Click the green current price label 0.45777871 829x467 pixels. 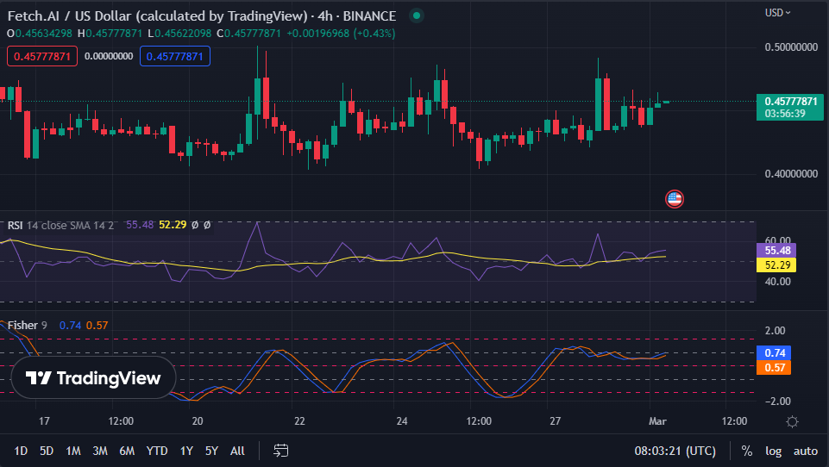click(x=790, y=107)
